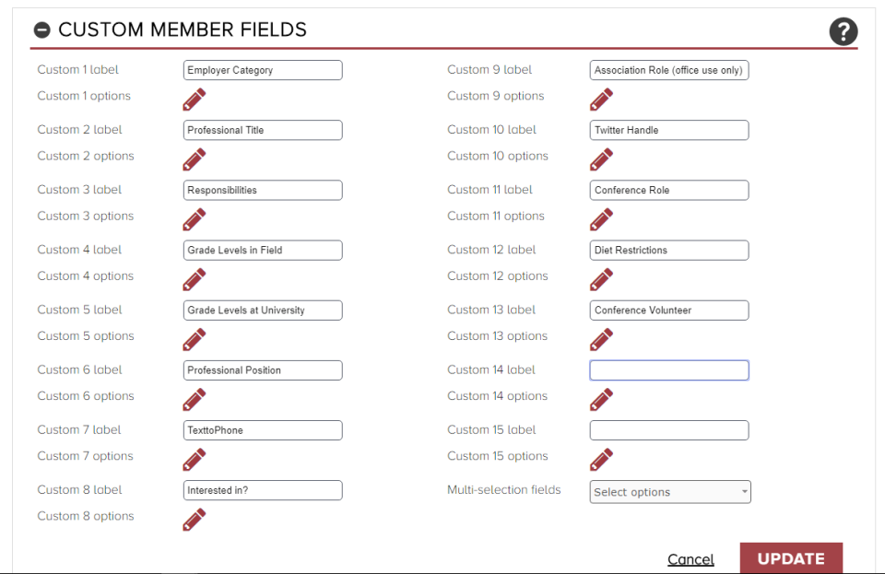Edit options for Custom 1 Employer Category

tap(194, 99)
